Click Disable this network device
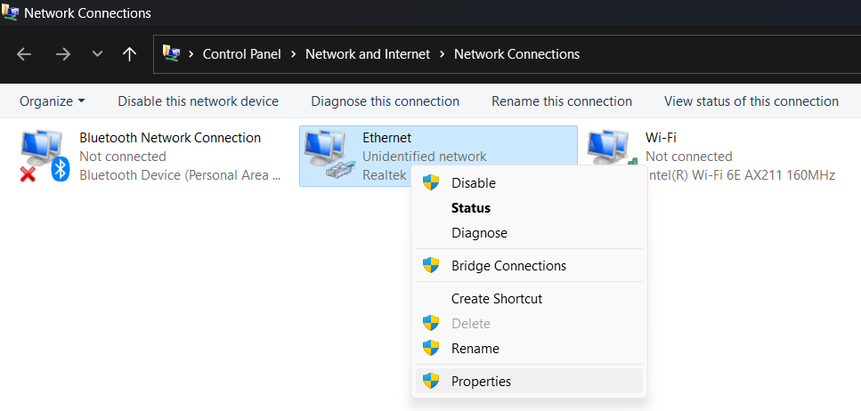The image size is (861, 411). [x=198, y=101]
